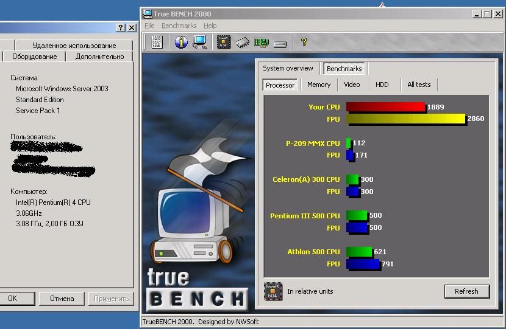
Task: Select the HDD benchmark tab
Action: 382,85
